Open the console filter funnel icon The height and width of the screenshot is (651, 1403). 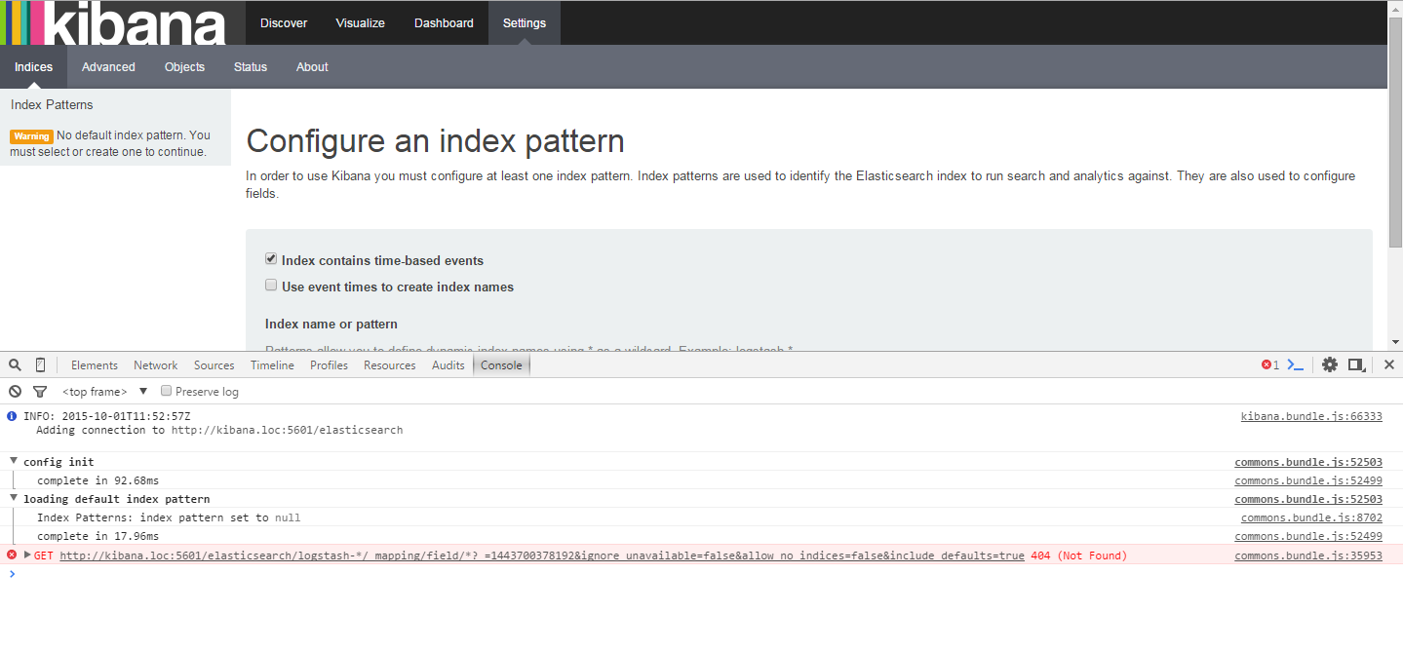coord(40,392)
